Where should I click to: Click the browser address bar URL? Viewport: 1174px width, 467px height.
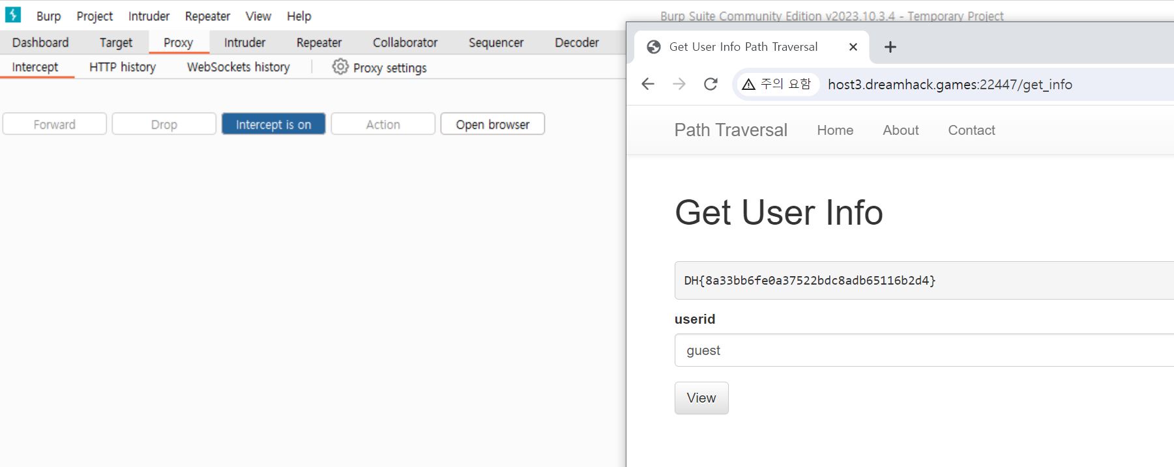950,85
